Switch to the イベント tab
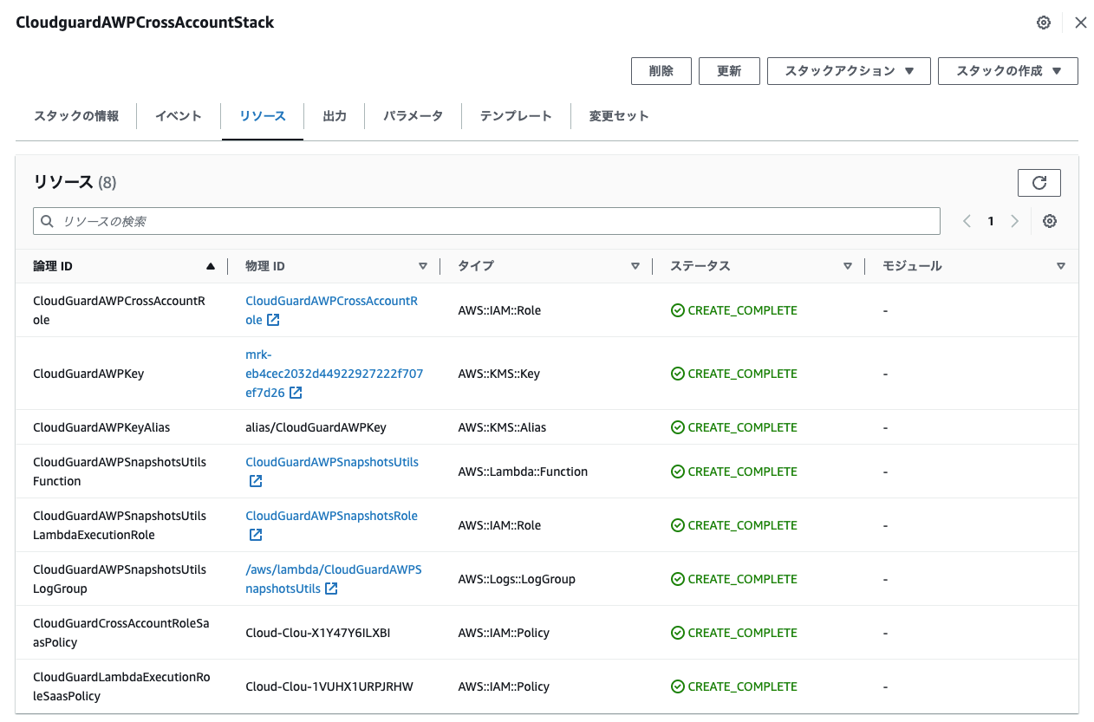Screen dimensions: 1094x722 (178, 115)
